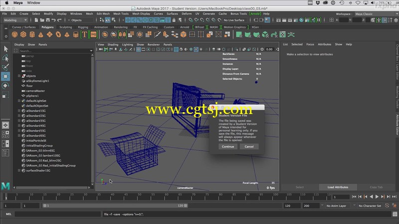Select the Select tool in the toolbox
Image resolution: width=399 pixels, height=224 pixels.
coord(5,49)
